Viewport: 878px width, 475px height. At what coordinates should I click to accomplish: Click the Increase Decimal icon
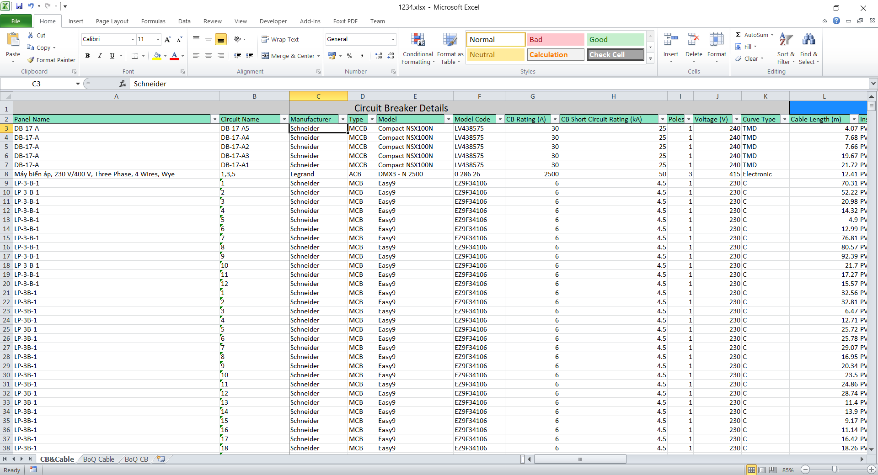(379, 56)
